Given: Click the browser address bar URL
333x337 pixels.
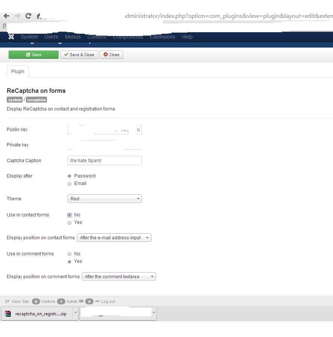Looking at the screenshot, I should (229, 16).
